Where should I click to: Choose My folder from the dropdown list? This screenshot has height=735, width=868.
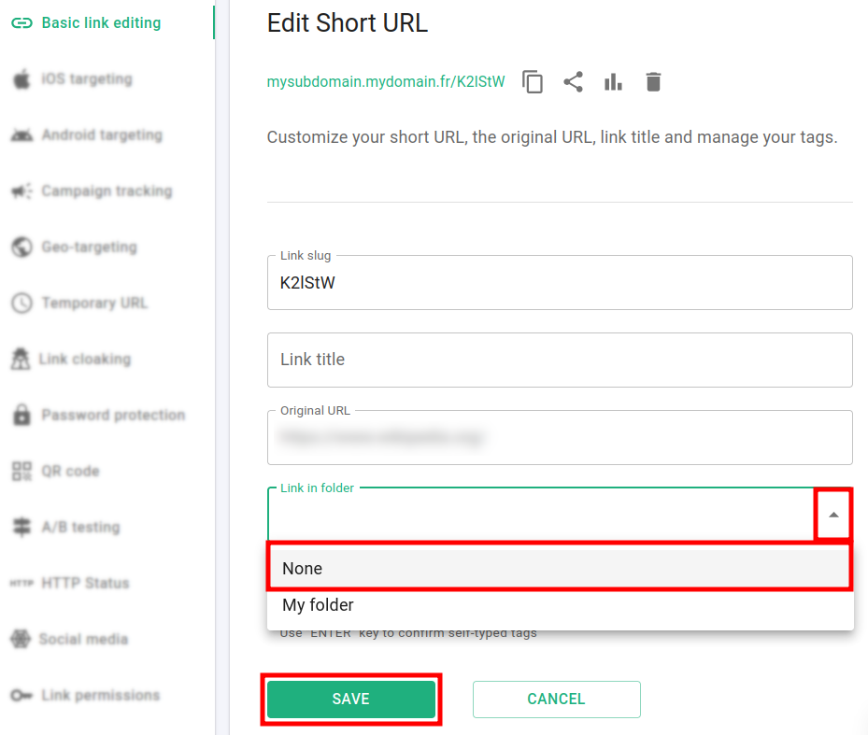(560, 605)
